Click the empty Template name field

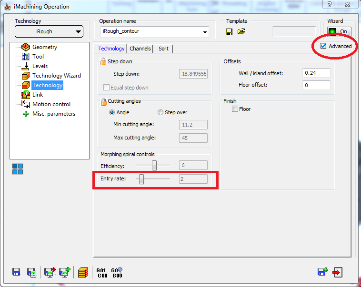click(x=294, y=31)
